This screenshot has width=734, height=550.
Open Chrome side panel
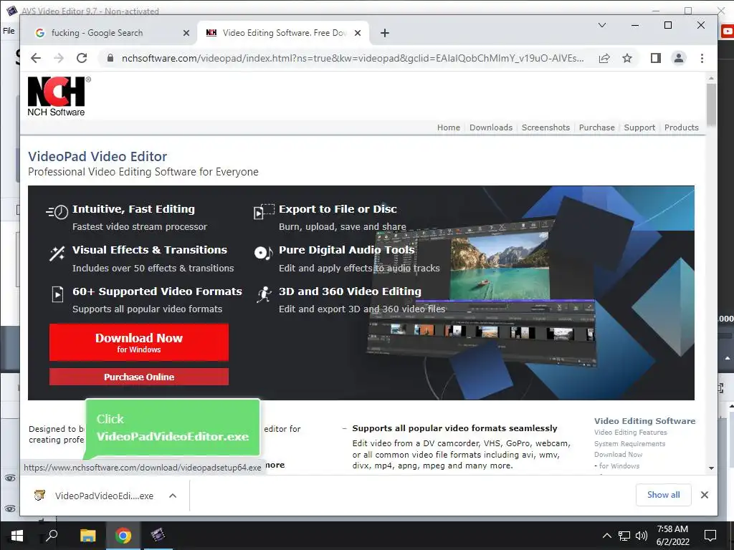[x=656, y=58]
